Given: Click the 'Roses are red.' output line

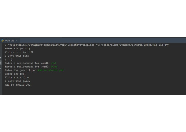Looking at the screenshot, I should 15,74.
